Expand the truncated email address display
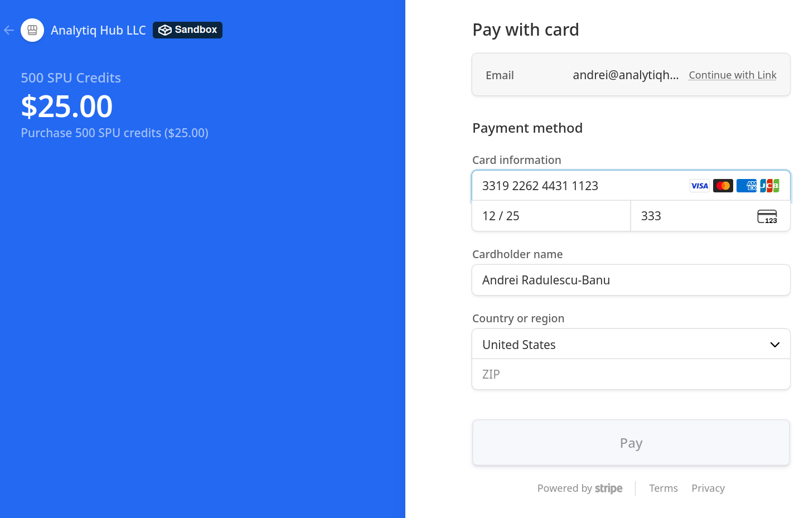Image resolution: width=809 pixels, height=518 pixels. [626, 75]
